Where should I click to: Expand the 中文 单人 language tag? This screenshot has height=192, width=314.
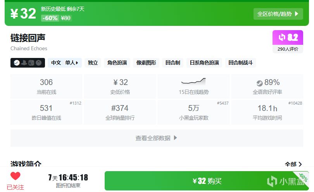coord(65,63)
